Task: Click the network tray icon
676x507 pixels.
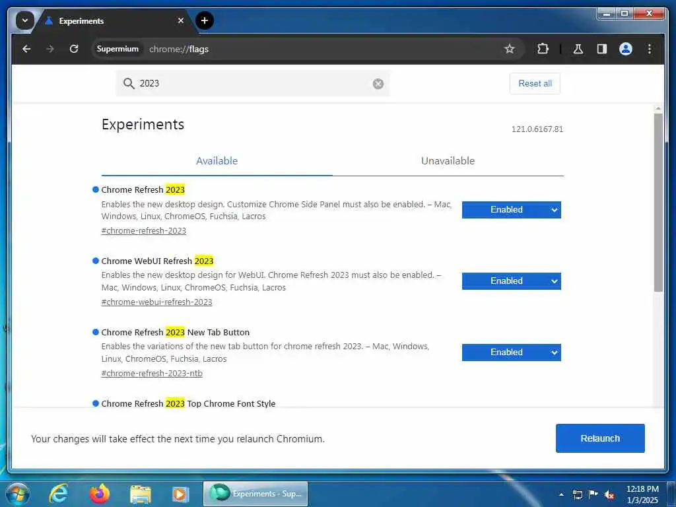Action: (x=577, y=494)
